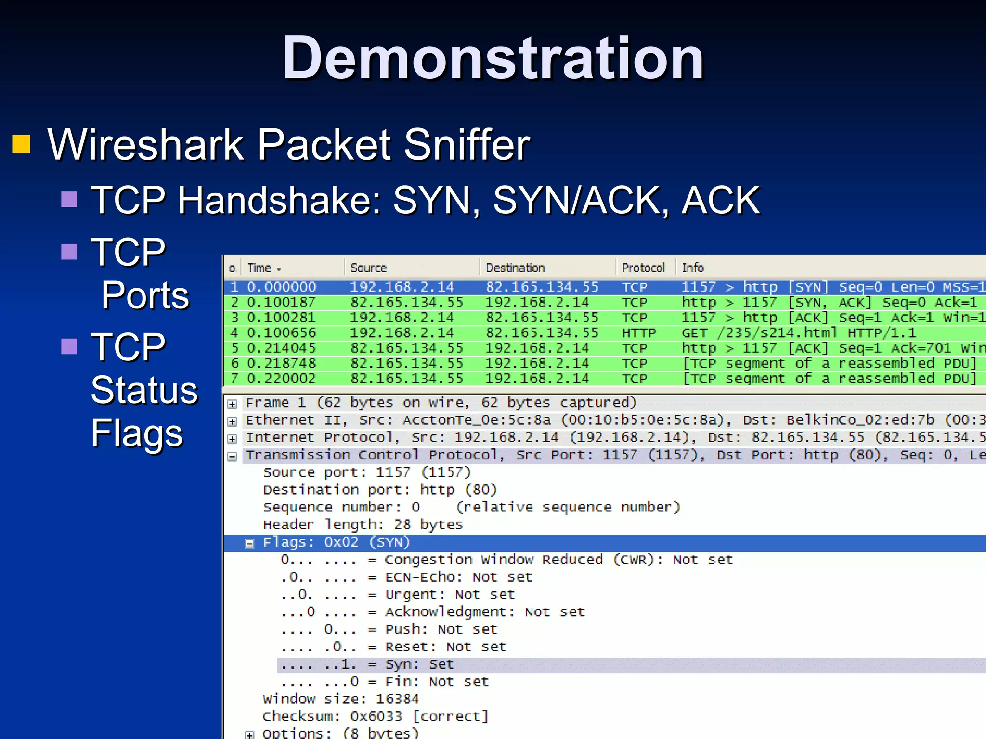The height and width of the screenshot is (739, 986).
Task: Click HTTP protocol cell in packet 4
Action: (x=639, y=333)
